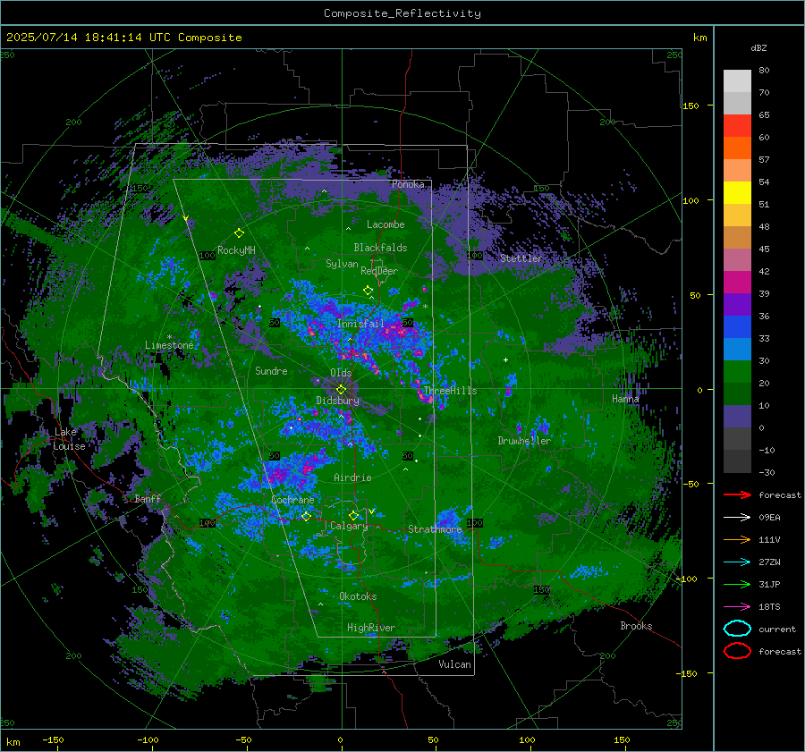Click the Lake Louise label

[x=69, y=439]
